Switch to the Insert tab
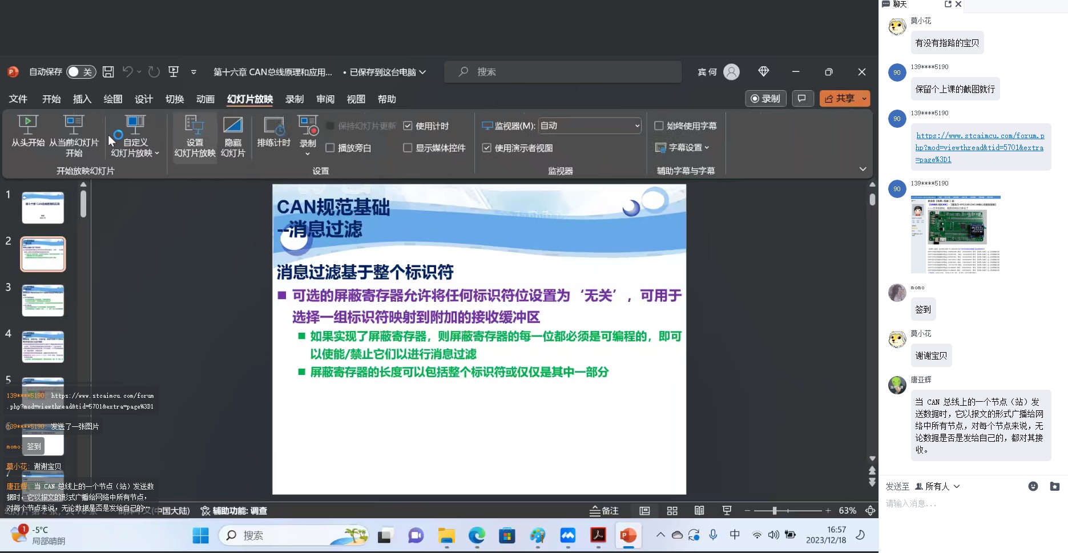 [82, 99]
